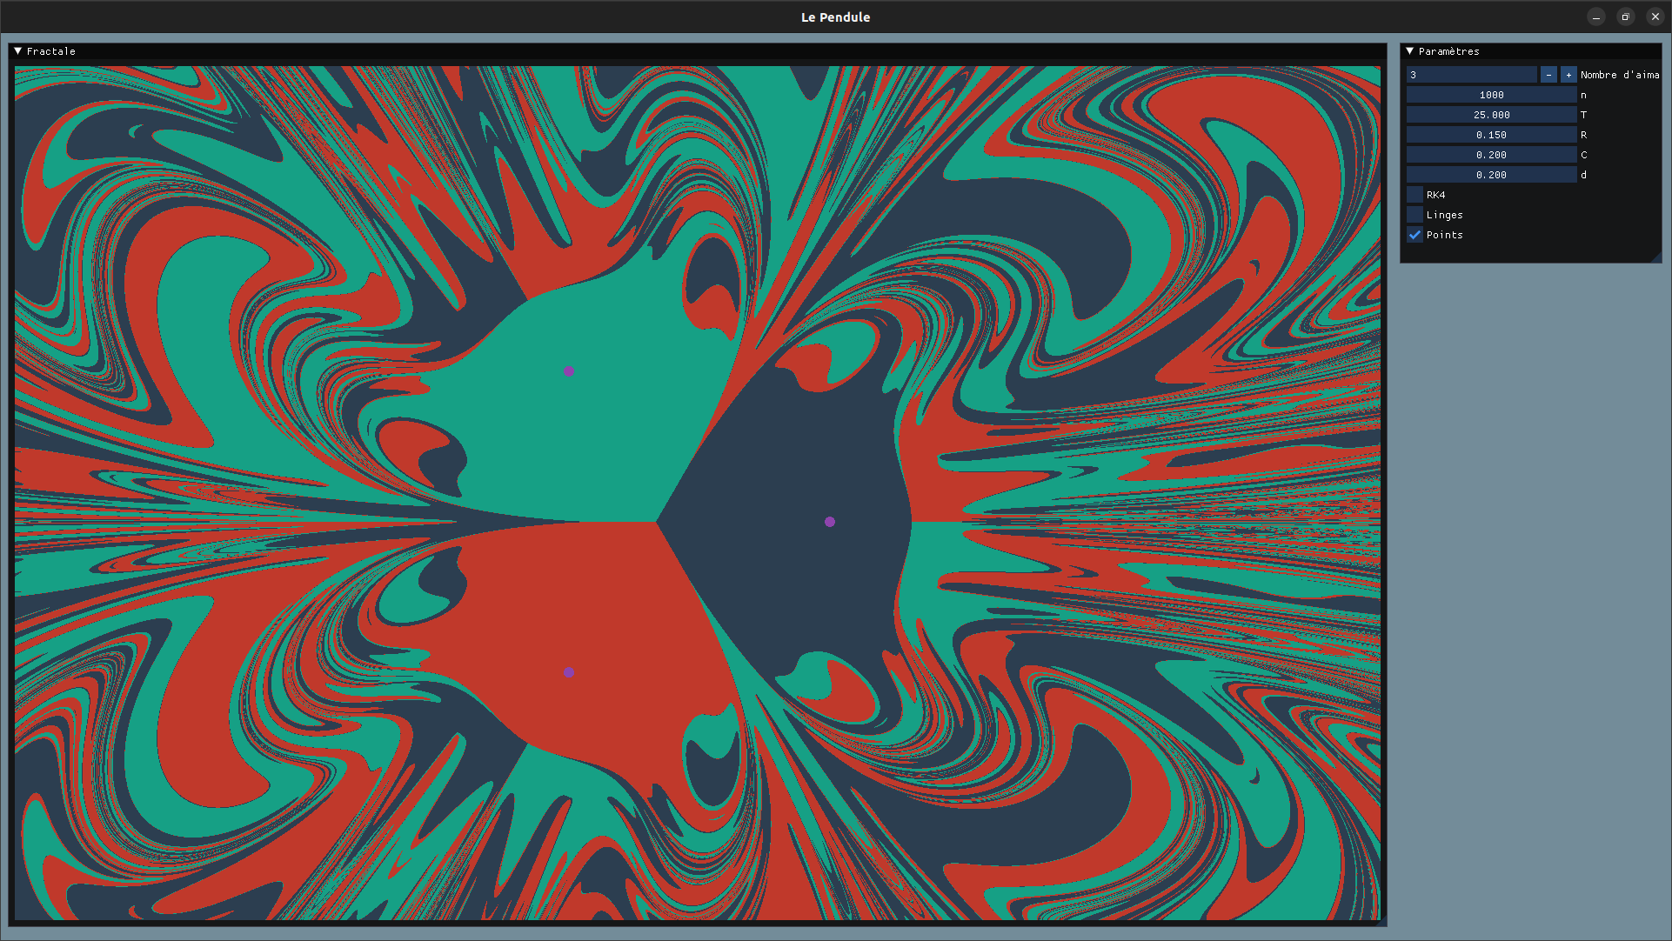Screen dimensions: 1672x941
Task: Click the T slider showing 25.000
Action: [x=1491, y=115]
